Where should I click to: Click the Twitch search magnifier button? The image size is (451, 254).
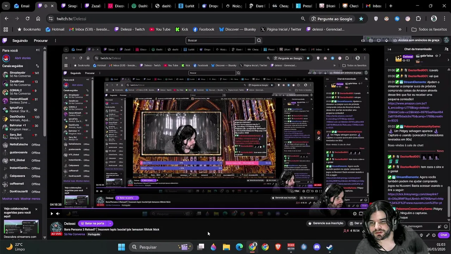(259, 41)
